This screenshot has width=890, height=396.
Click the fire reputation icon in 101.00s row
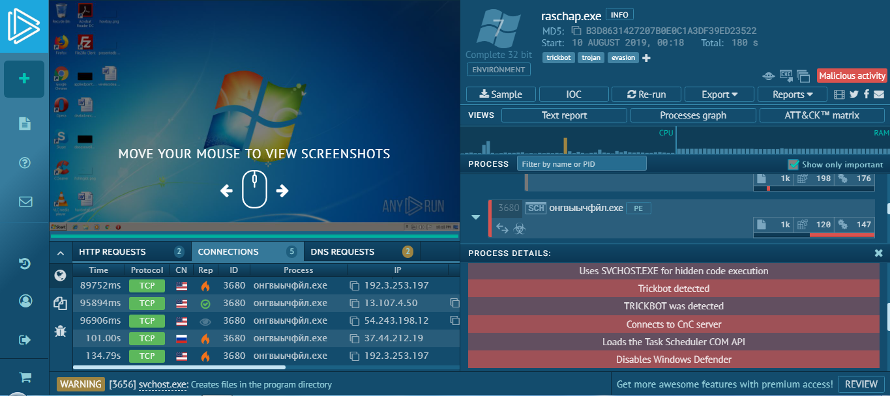tap(205, 338)
